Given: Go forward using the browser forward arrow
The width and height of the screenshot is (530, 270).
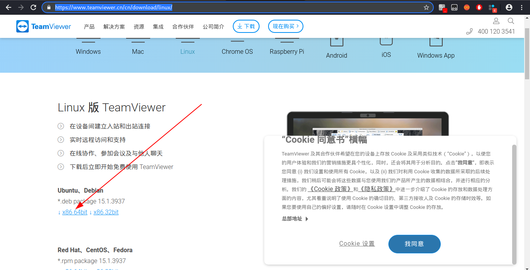Looking at the screenshot, I should pyautogui.click(x=21, y=7).
